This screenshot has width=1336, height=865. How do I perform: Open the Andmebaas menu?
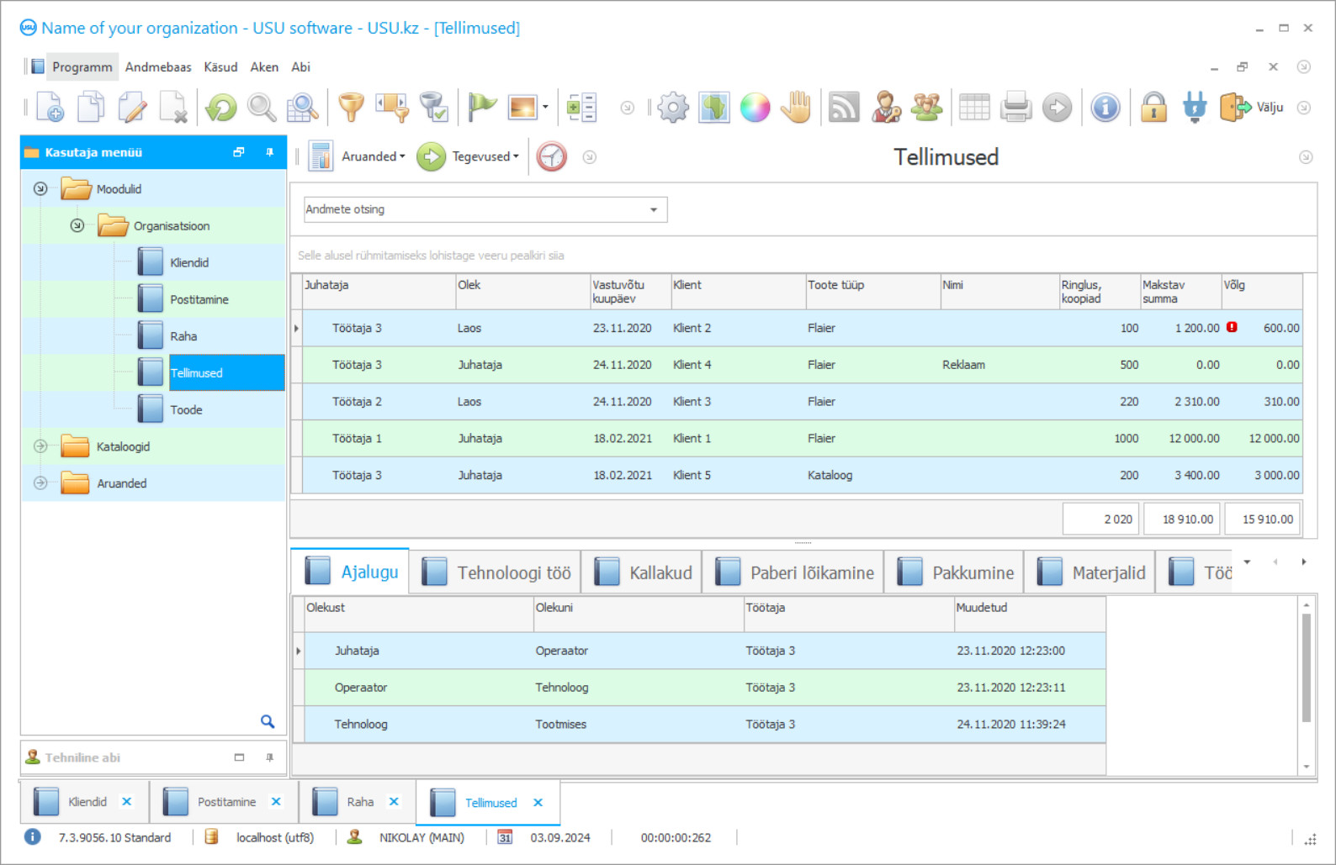coord(158,67)
